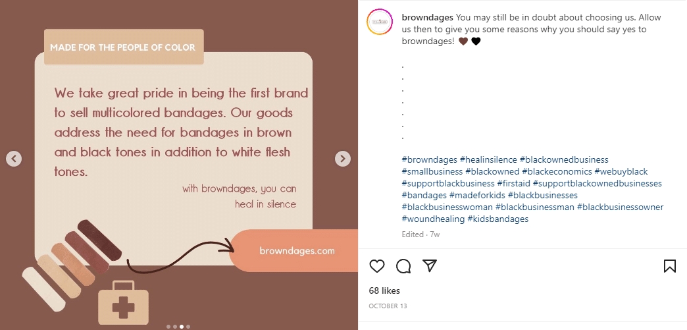
Task: Share the post via paper plane icon
Action: [430, 265]
